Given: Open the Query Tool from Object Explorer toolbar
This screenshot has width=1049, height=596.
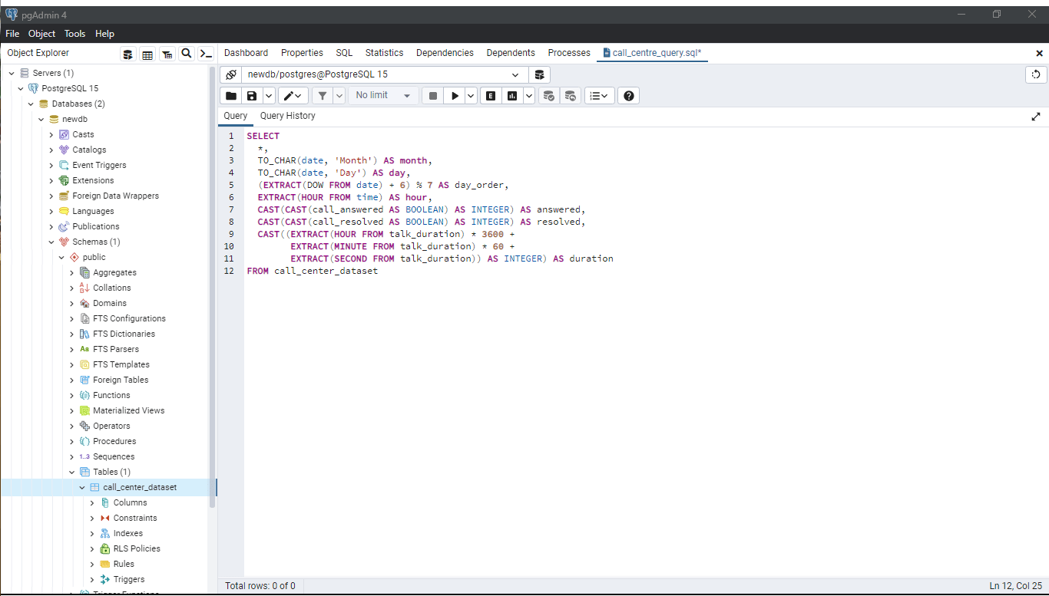Looking at the screenshot, I should click(128, 54).
